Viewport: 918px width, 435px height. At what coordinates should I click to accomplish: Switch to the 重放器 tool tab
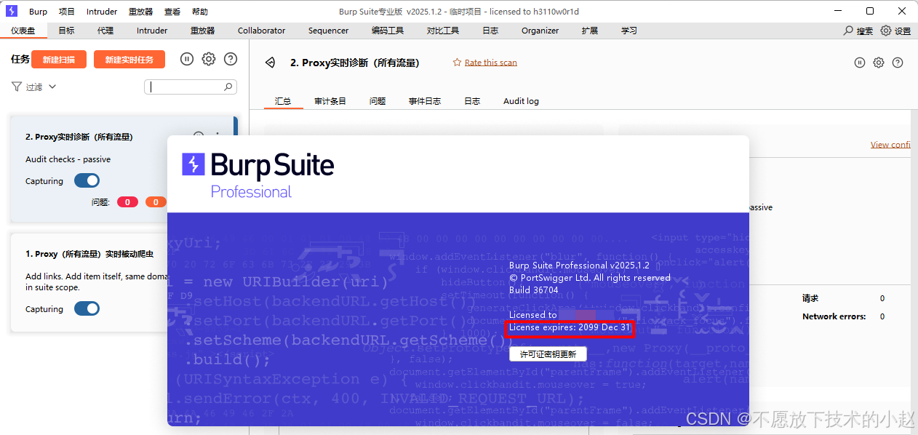(x=202, y=31)
